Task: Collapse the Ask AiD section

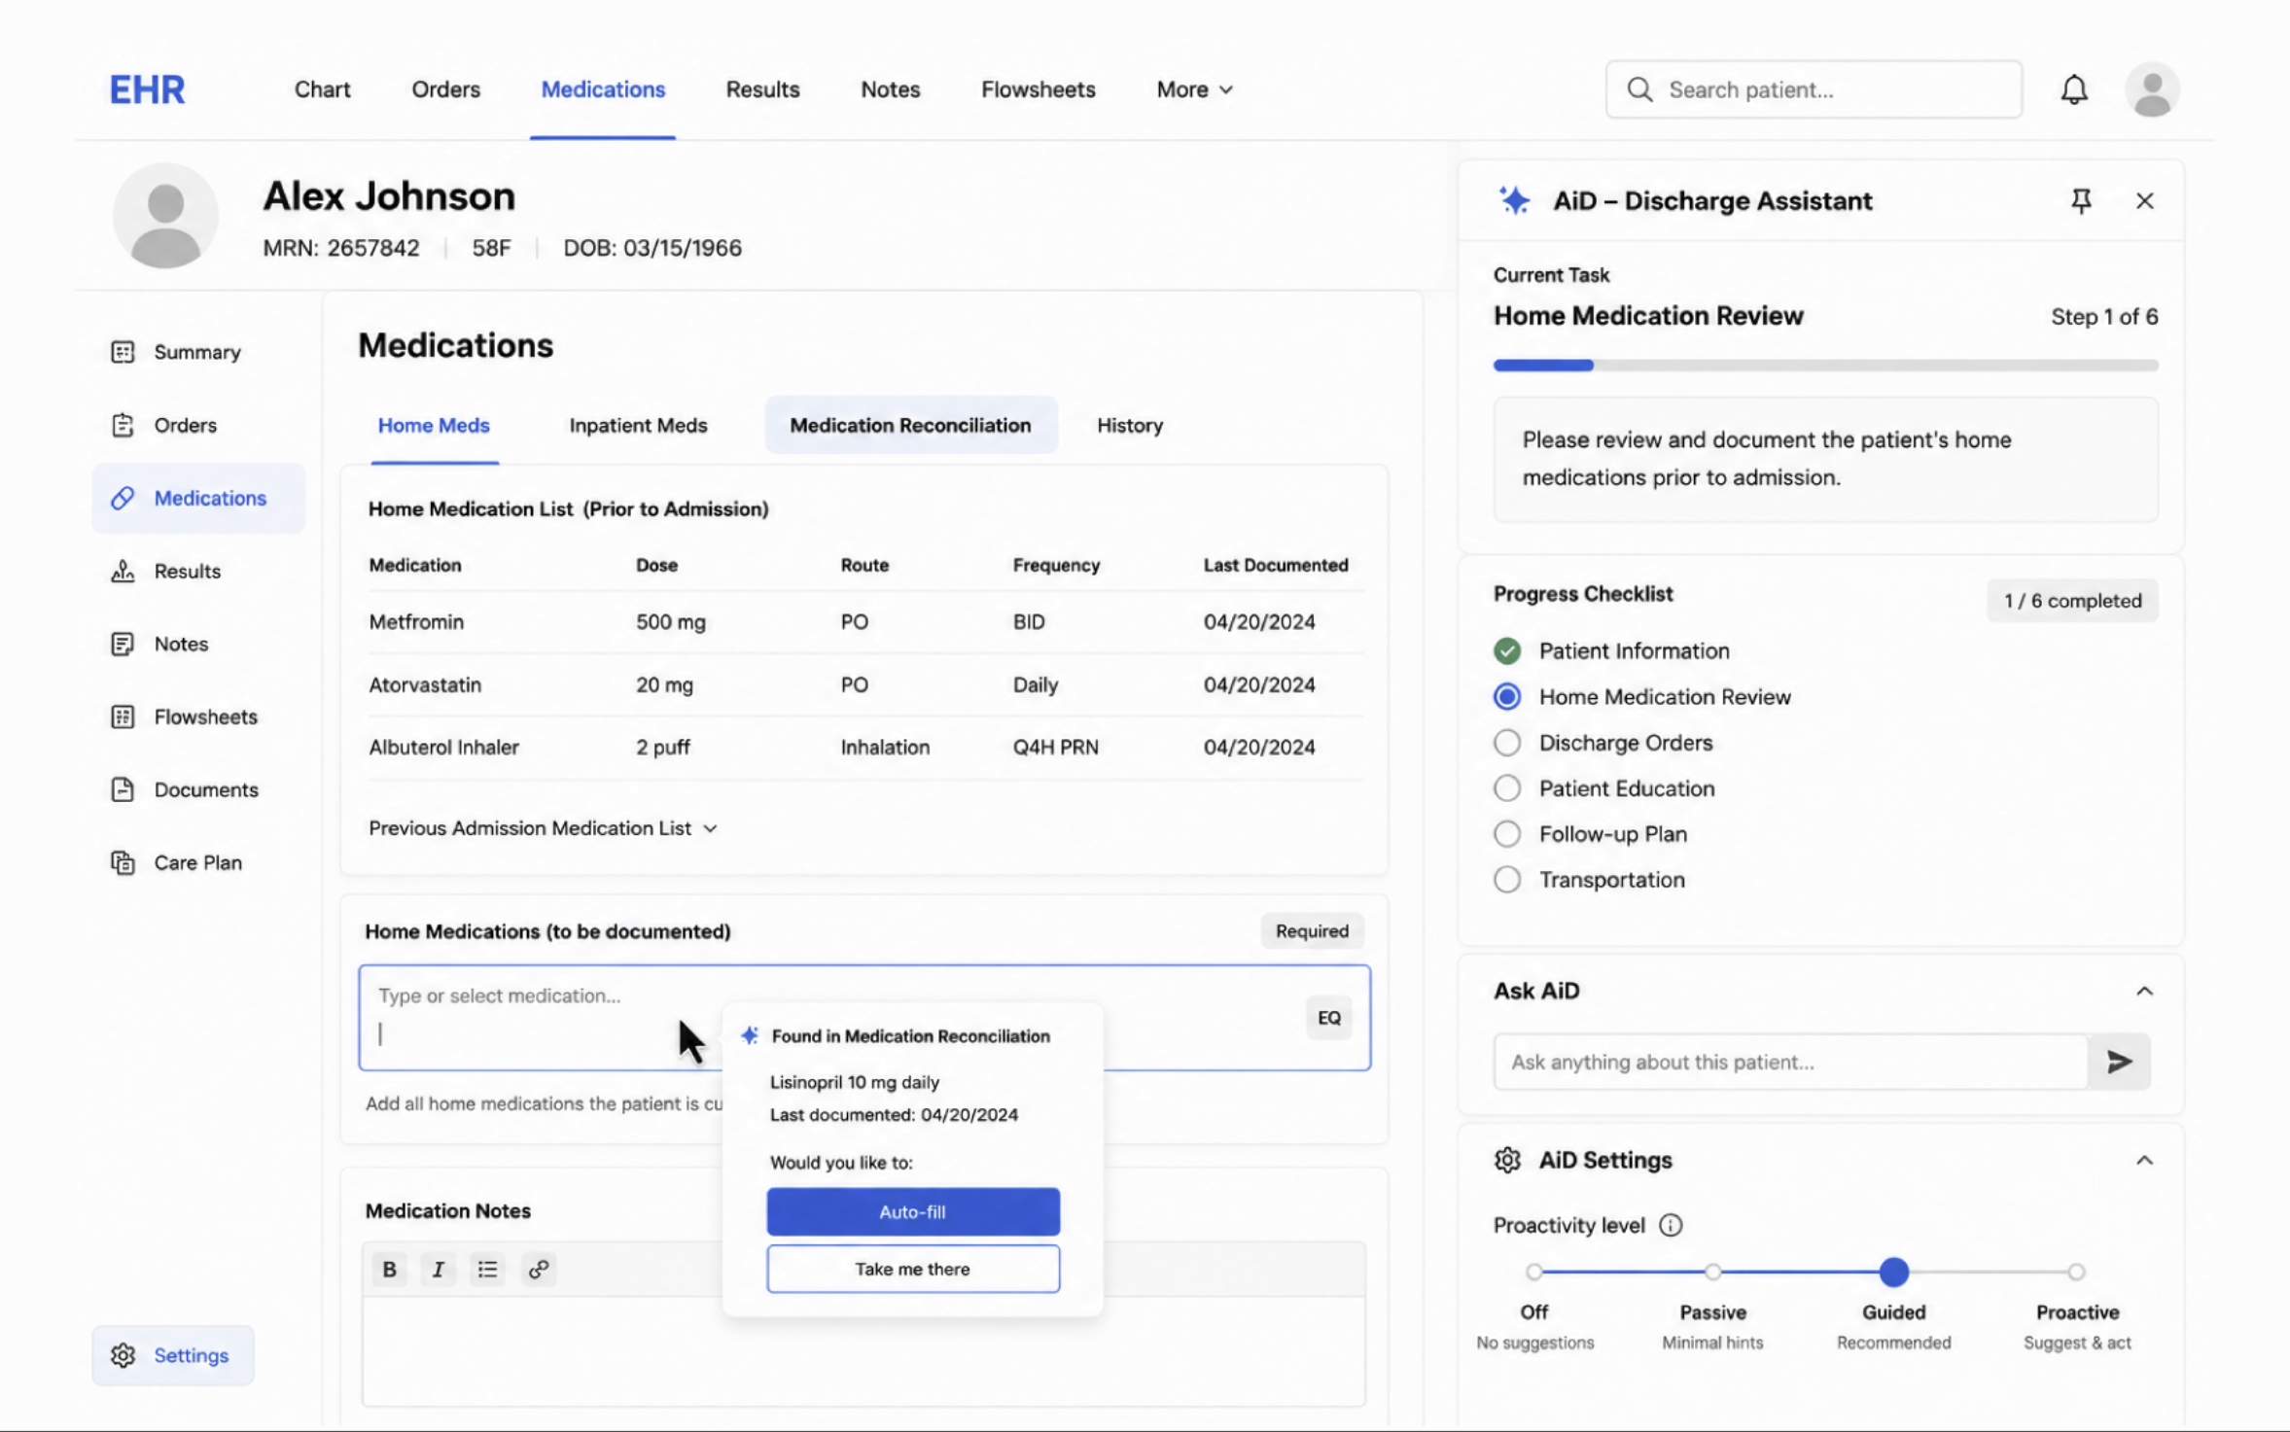Action: click(x=2144, y=991)
